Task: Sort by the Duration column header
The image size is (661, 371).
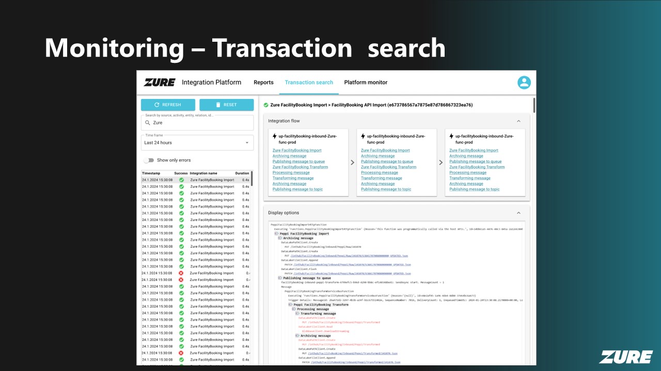Action: pos(242,173)
